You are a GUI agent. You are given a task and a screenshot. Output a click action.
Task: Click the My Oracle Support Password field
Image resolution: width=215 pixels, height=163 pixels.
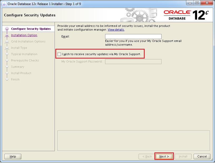click(x=133, y=62)
